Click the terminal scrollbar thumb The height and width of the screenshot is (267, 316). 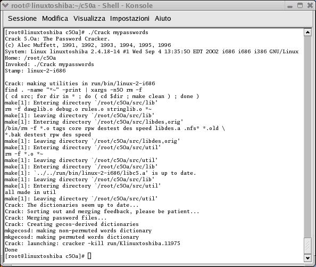[307, 246]
